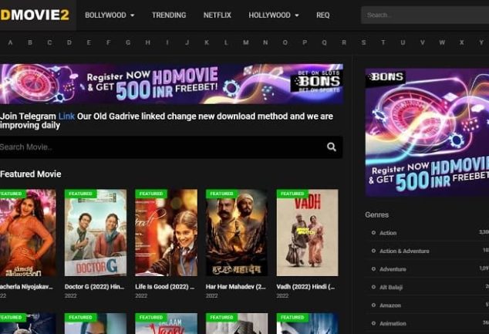
Task: Open the Telegram Link hyperlink
Action: tap(66, 116)
